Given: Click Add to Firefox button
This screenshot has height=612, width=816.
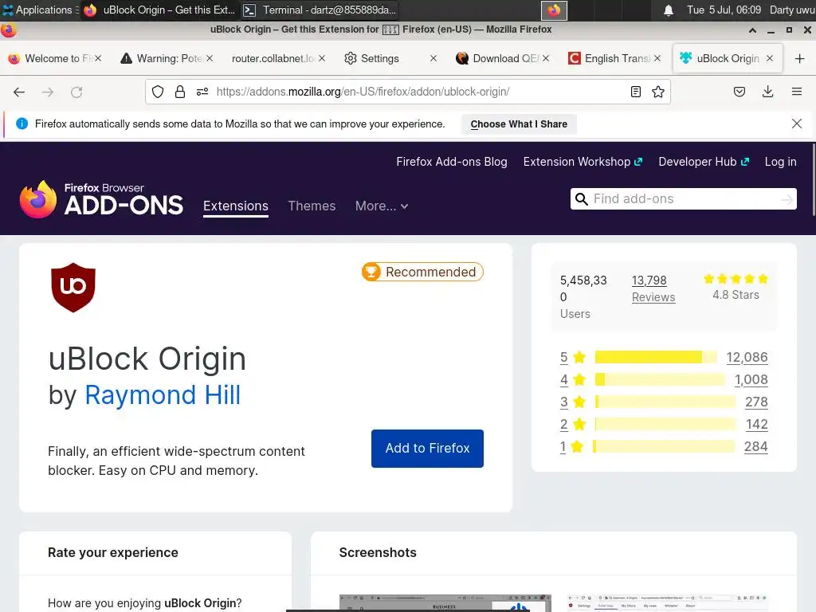Looking at the screenshot, I should 427,449.
